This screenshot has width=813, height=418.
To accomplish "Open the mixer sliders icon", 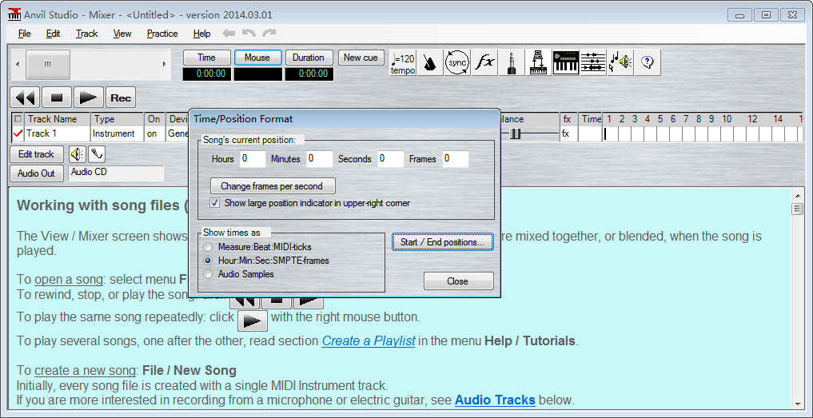I will [x=592, y=62].
